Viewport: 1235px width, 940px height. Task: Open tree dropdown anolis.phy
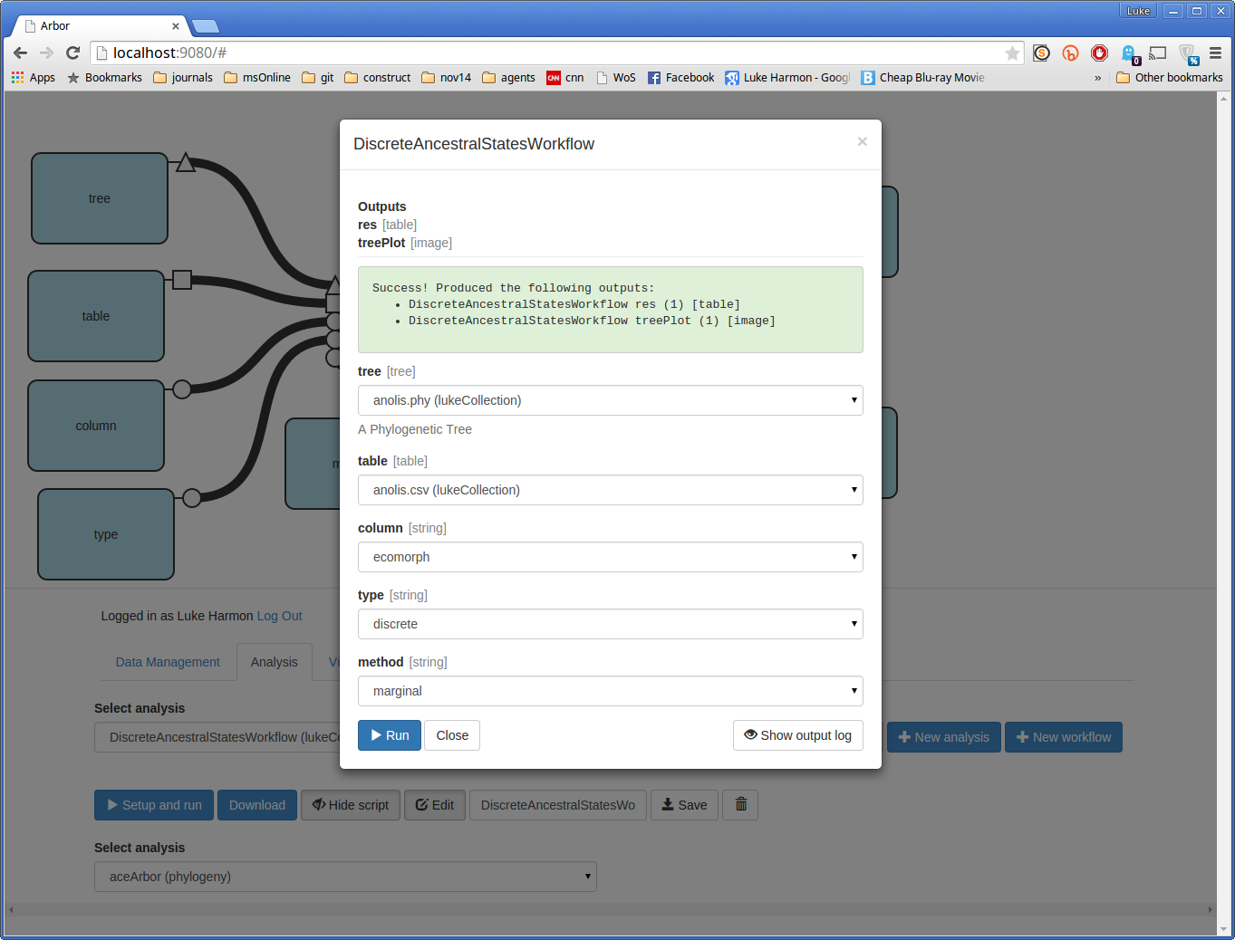(x=611, y=400)
